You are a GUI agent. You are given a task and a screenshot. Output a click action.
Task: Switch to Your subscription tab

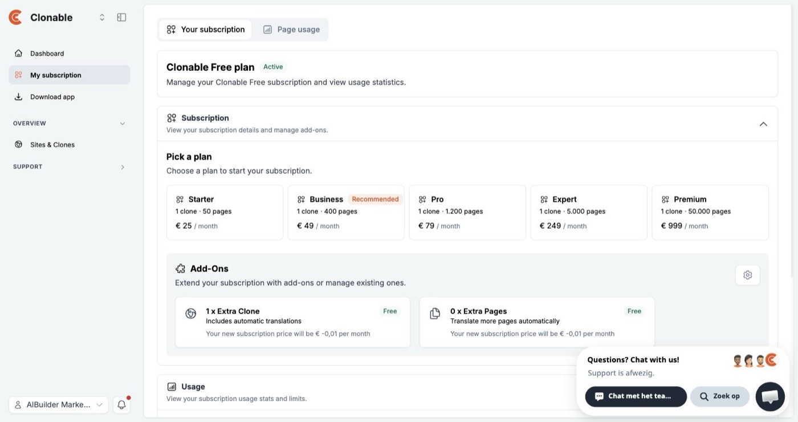point(205,30)
